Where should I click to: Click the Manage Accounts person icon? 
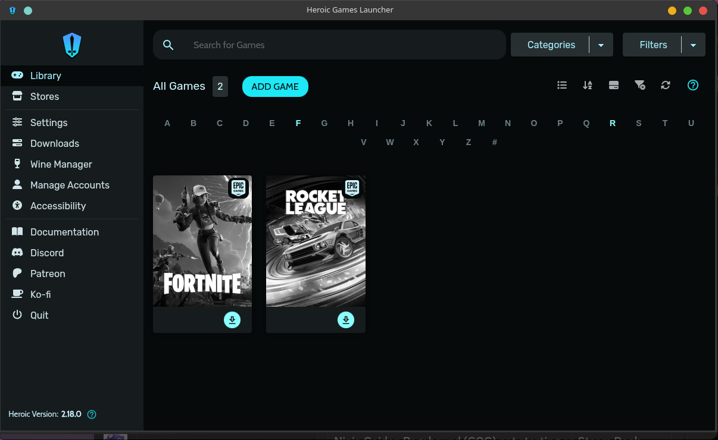(18, 185)
